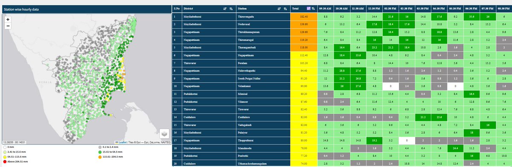Click the Station column header label
This screenshot has width=512, height=167.
click(x=242, y=8)
